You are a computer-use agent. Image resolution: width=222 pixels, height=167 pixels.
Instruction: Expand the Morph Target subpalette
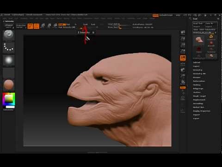(x=199, y=96)
